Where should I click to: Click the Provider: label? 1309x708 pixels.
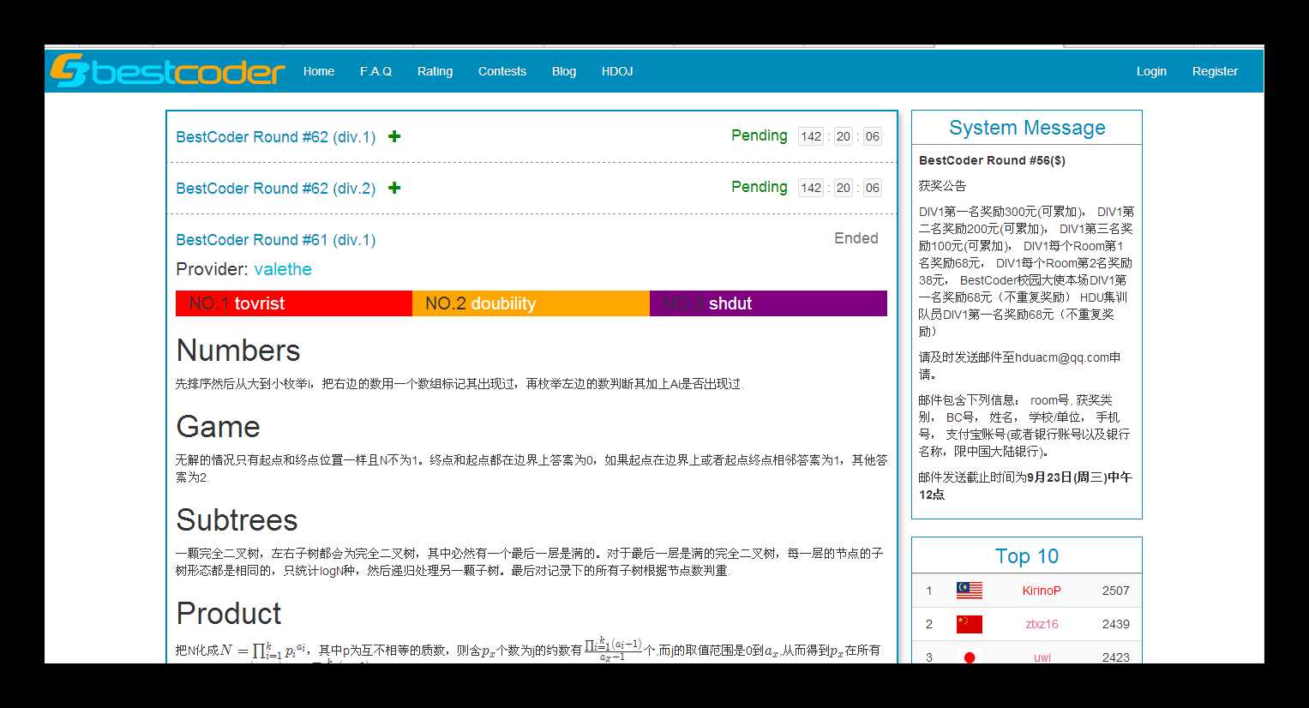pyautogui.click(x=213, y=269)
